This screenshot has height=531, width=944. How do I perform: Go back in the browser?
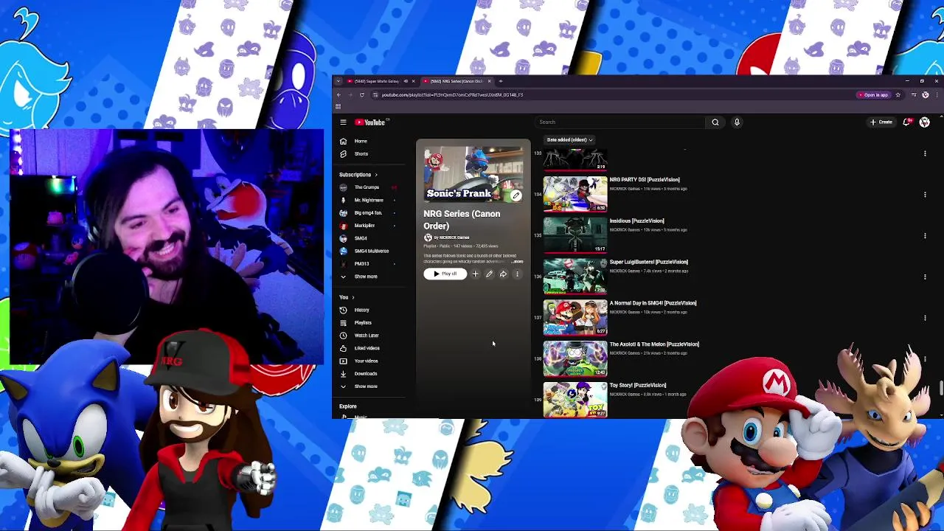(339, 95)
